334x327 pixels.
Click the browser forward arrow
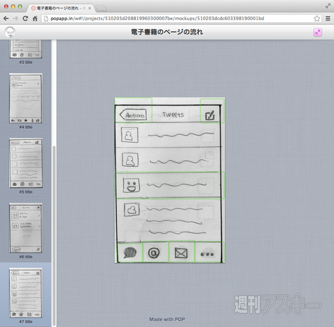click(15, 19)
